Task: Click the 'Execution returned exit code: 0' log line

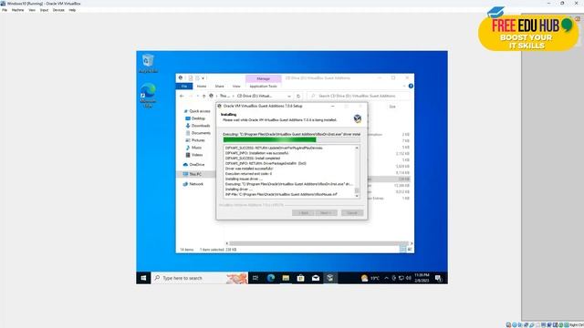Action: [248, 174]
